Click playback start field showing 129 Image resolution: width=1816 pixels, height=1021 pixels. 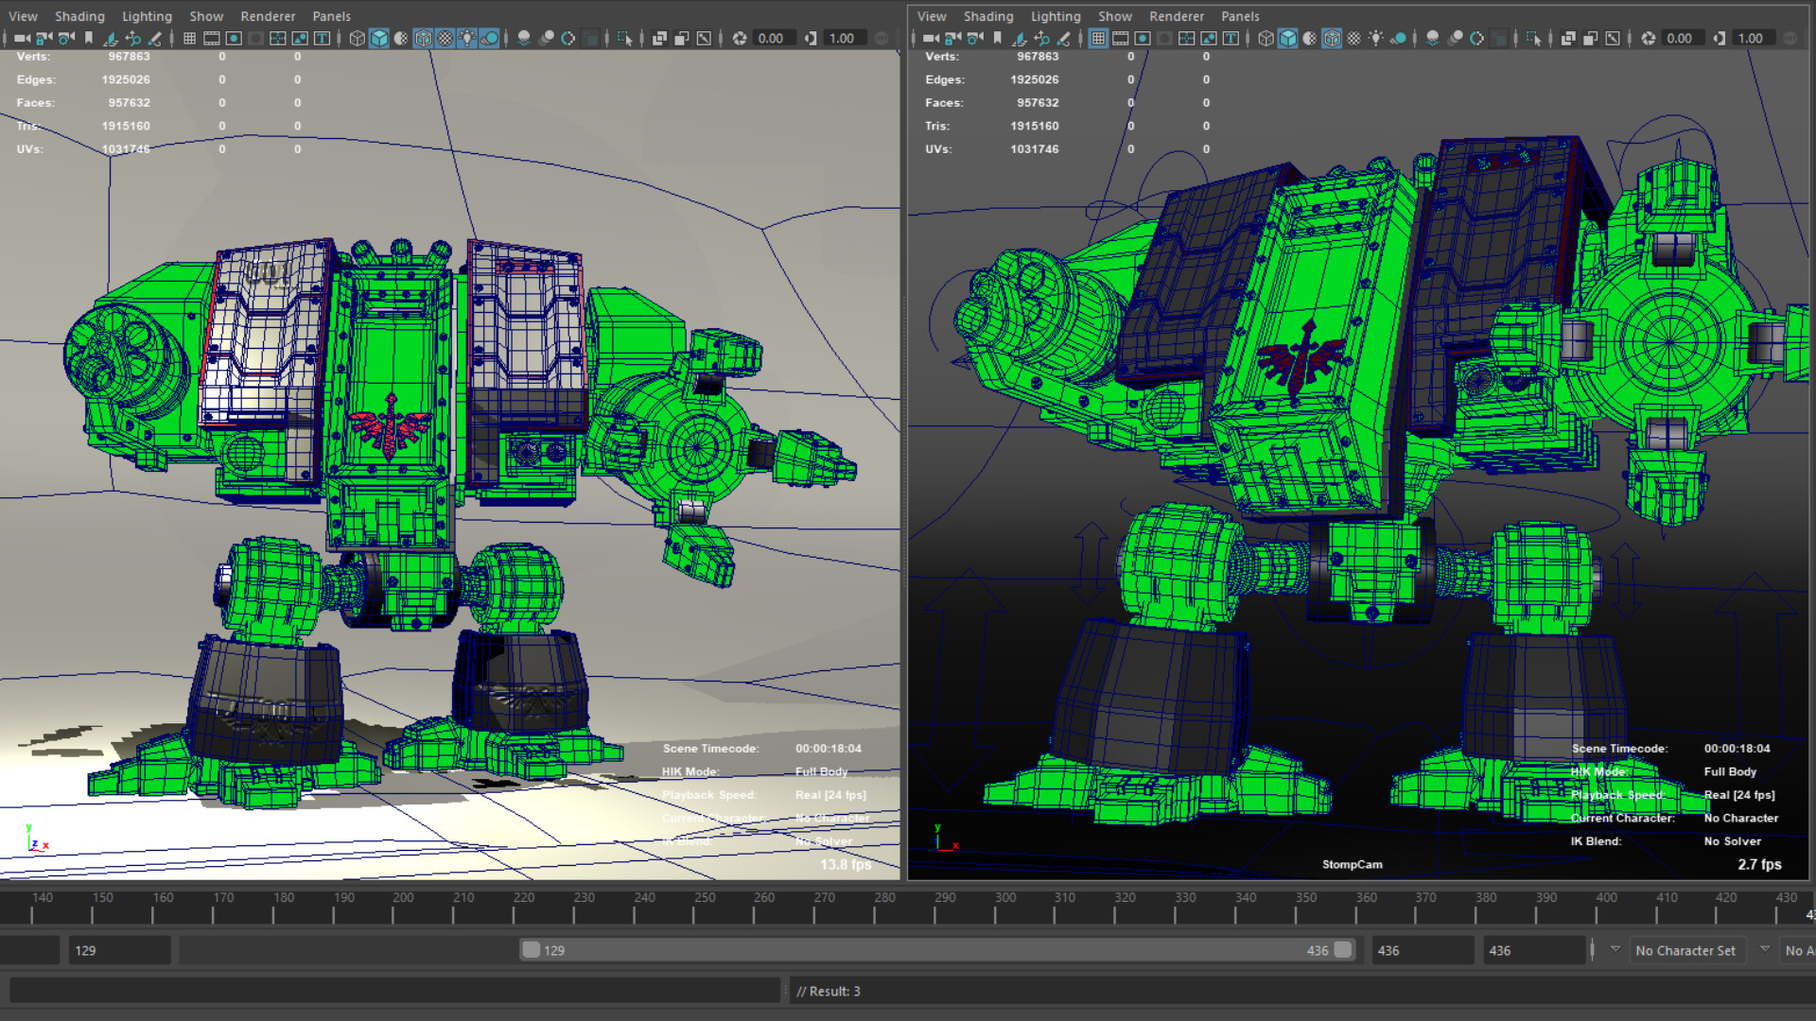119,950
